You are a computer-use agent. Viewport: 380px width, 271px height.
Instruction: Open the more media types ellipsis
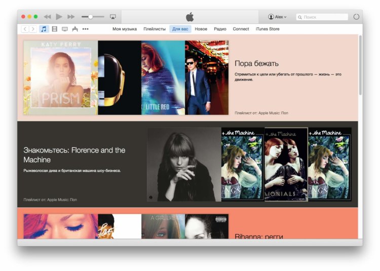[x=85, y=29]
